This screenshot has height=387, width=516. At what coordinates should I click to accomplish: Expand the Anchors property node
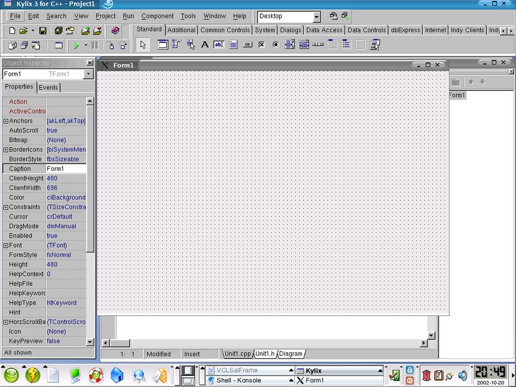(6, 121)
